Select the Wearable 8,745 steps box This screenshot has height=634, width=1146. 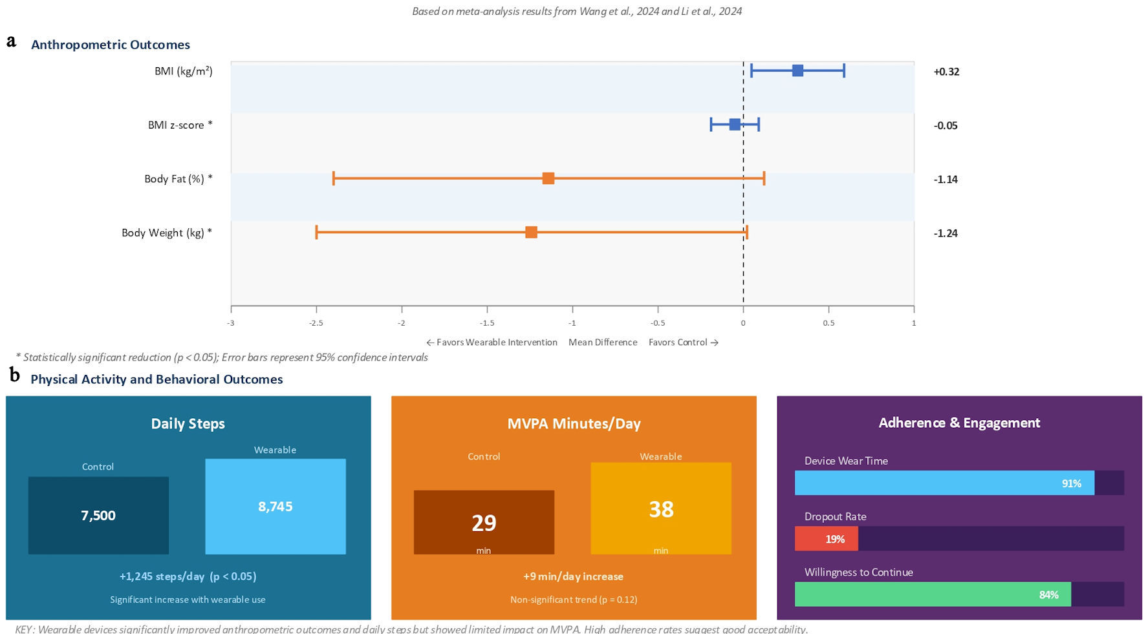click(x=276, y=507)
